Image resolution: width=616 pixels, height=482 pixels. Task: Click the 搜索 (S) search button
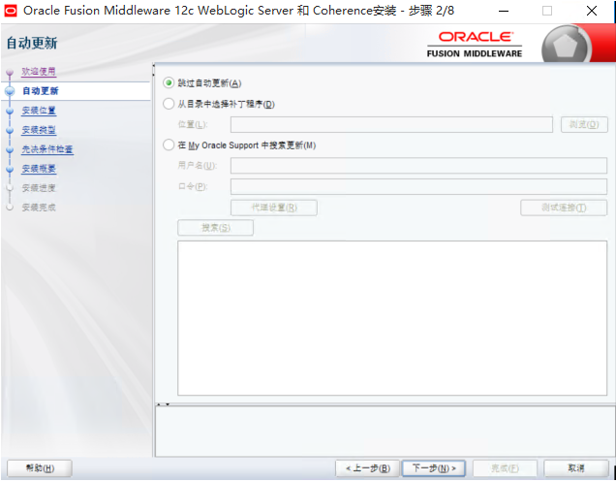point(216,228)
